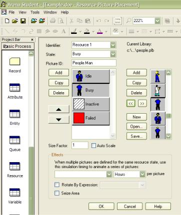Click the OK button
Image resolution: width=181 pixels, height=215 pixels.
pyautogui.click(x=101, y=207)
